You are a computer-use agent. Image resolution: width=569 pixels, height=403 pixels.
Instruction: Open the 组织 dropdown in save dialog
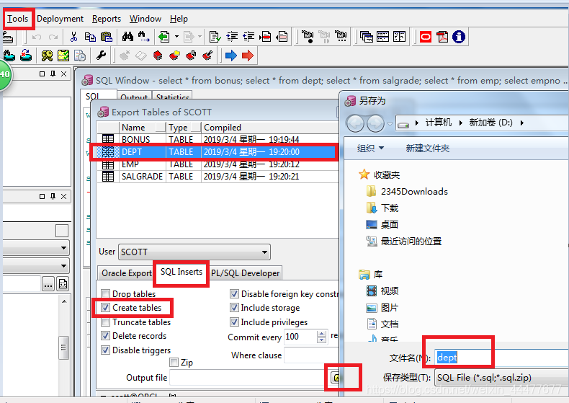370,148
